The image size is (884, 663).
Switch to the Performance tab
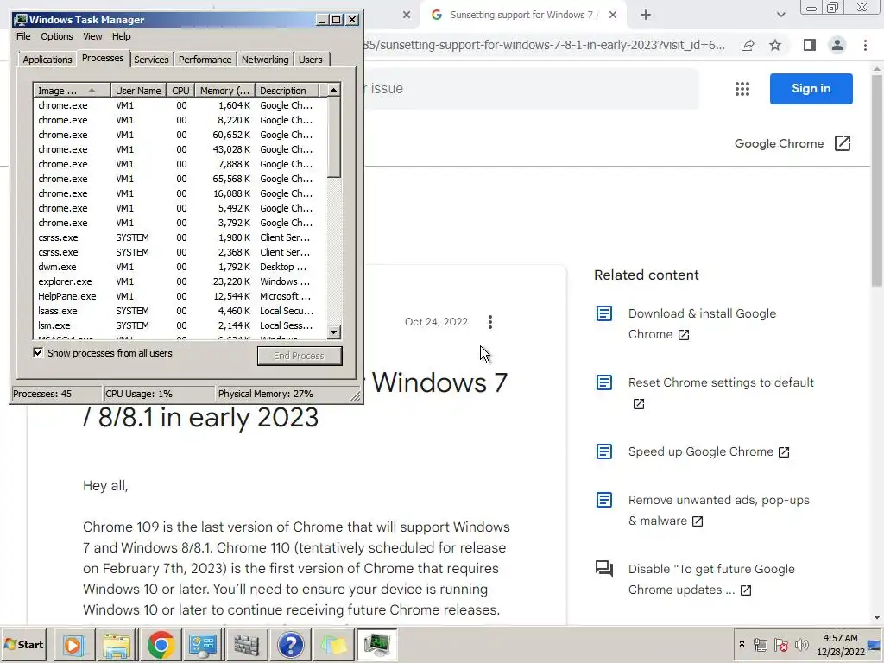tap(205, 60)
